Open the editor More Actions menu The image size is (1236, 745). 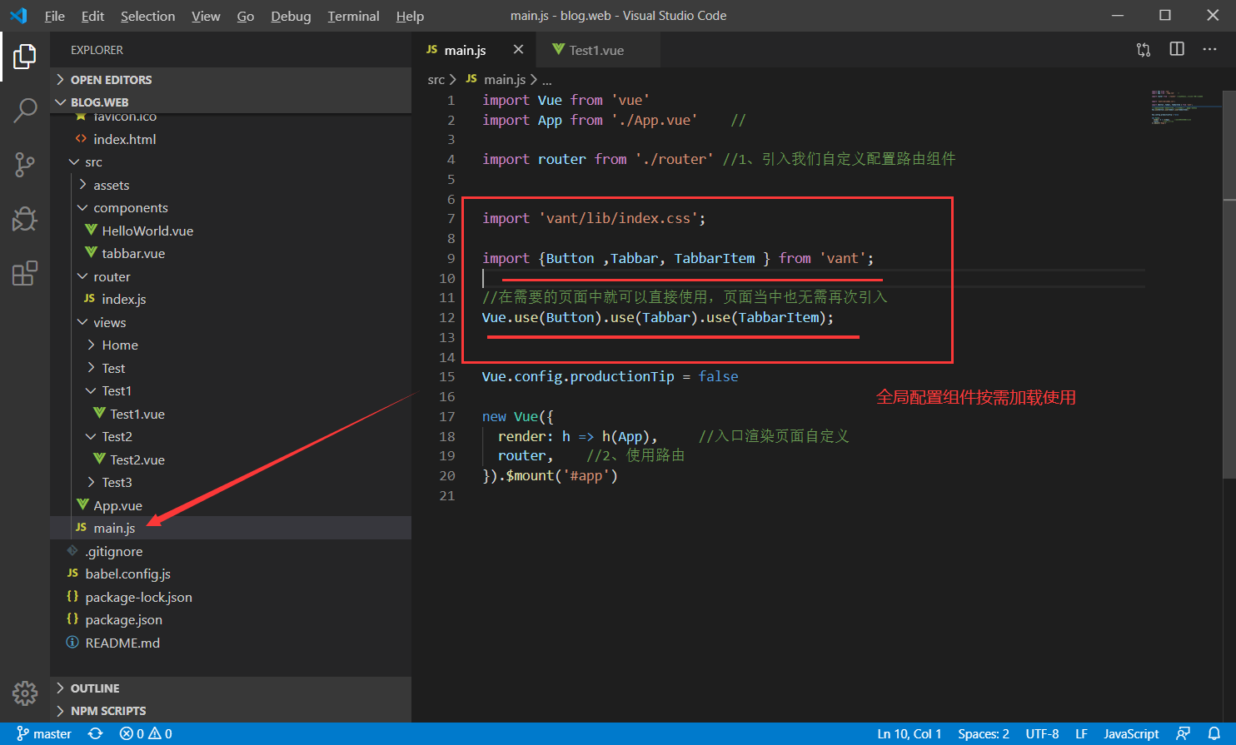pos(1210,50)
